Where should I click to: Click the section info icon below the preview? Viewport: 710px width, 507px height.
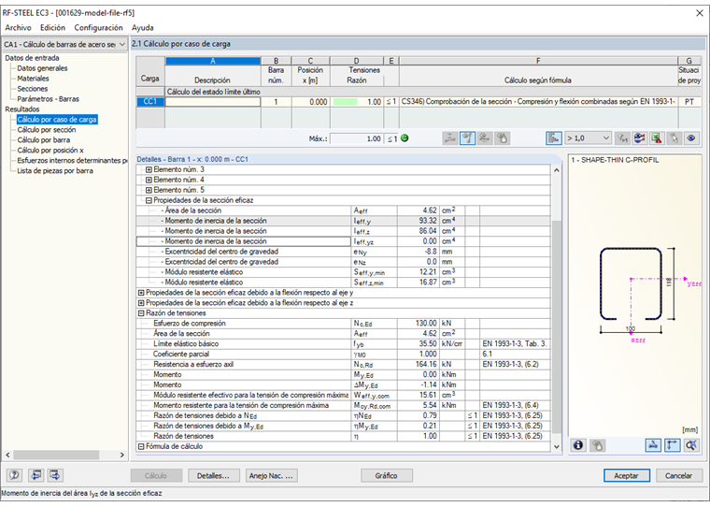click(578, 446)
